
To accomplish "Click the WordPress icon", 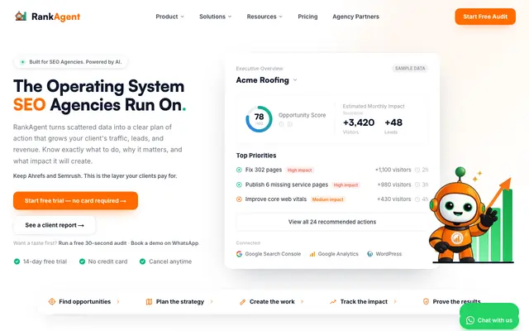I will click(370, 254).
